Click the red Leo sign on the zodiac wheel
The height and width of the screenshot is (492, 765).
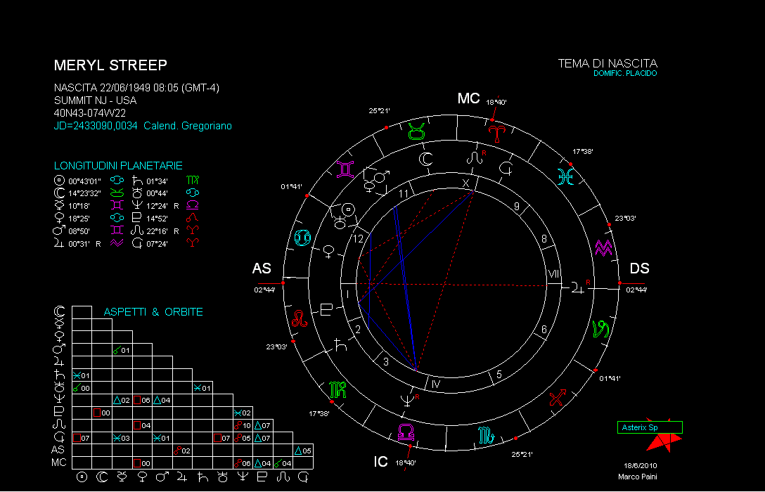[300, 319]
